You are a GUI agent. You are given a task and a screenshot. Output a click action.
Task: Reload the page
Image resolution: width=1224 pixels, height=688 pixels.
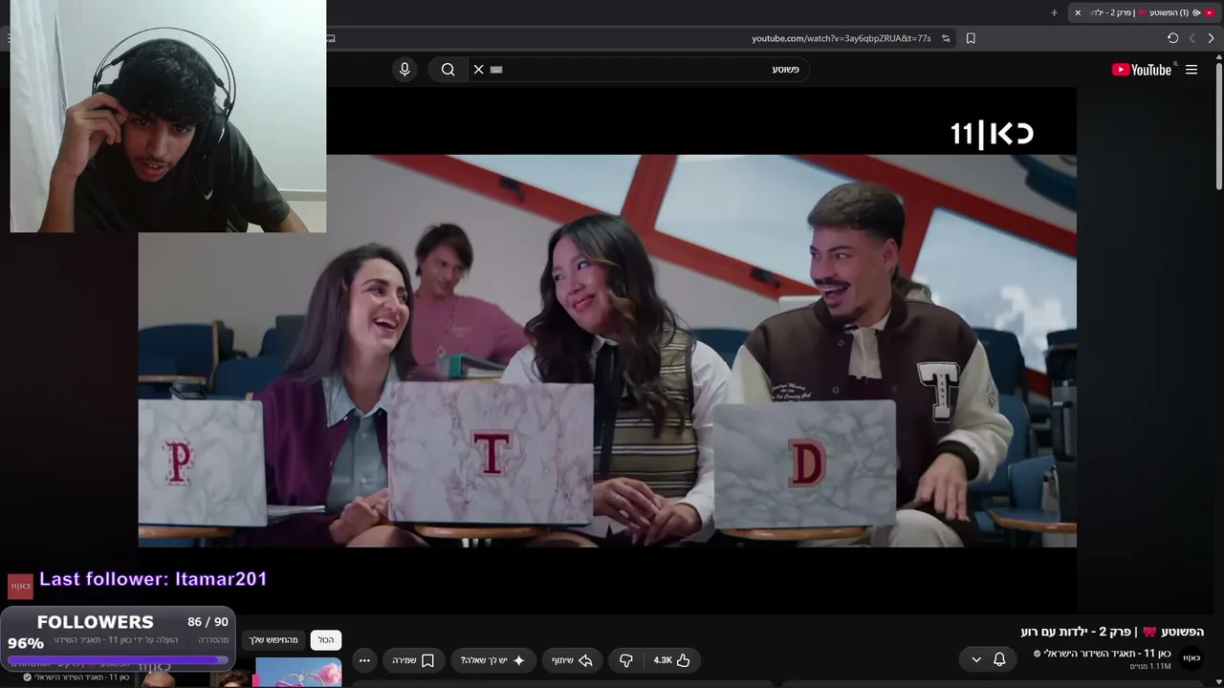[1172, 38]
